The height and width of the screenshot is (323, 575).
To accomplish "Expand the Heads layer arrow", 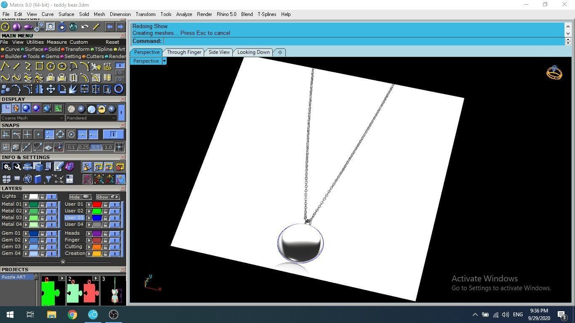I will (x=89, y=233).
